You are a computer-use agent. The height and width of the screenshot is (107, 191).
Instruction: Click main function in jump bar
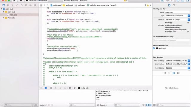(x=102, y=5)
